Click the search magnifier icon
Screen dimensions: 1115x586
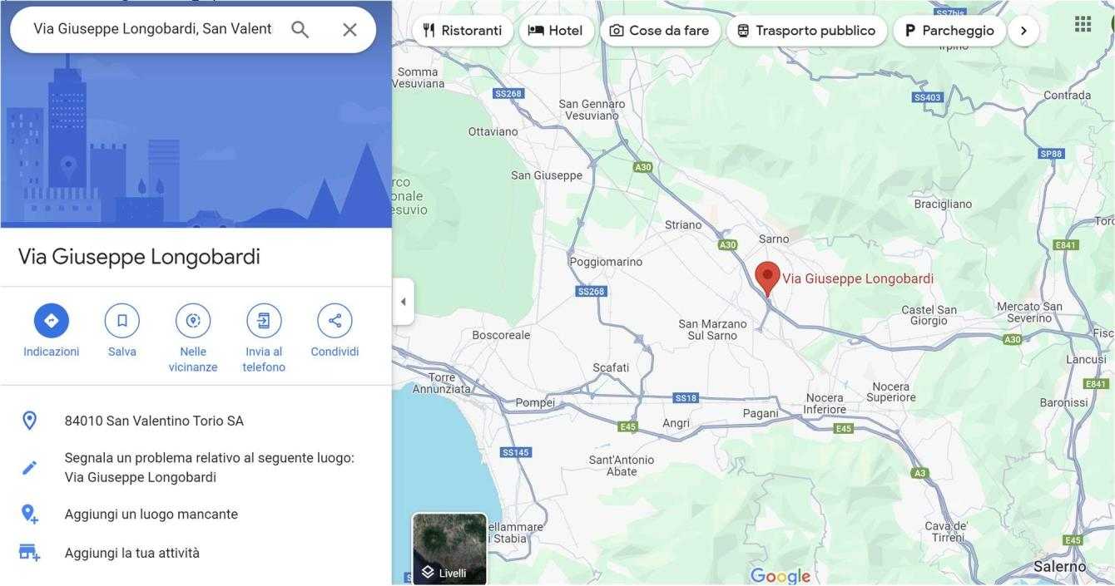[x=300, y=30]
